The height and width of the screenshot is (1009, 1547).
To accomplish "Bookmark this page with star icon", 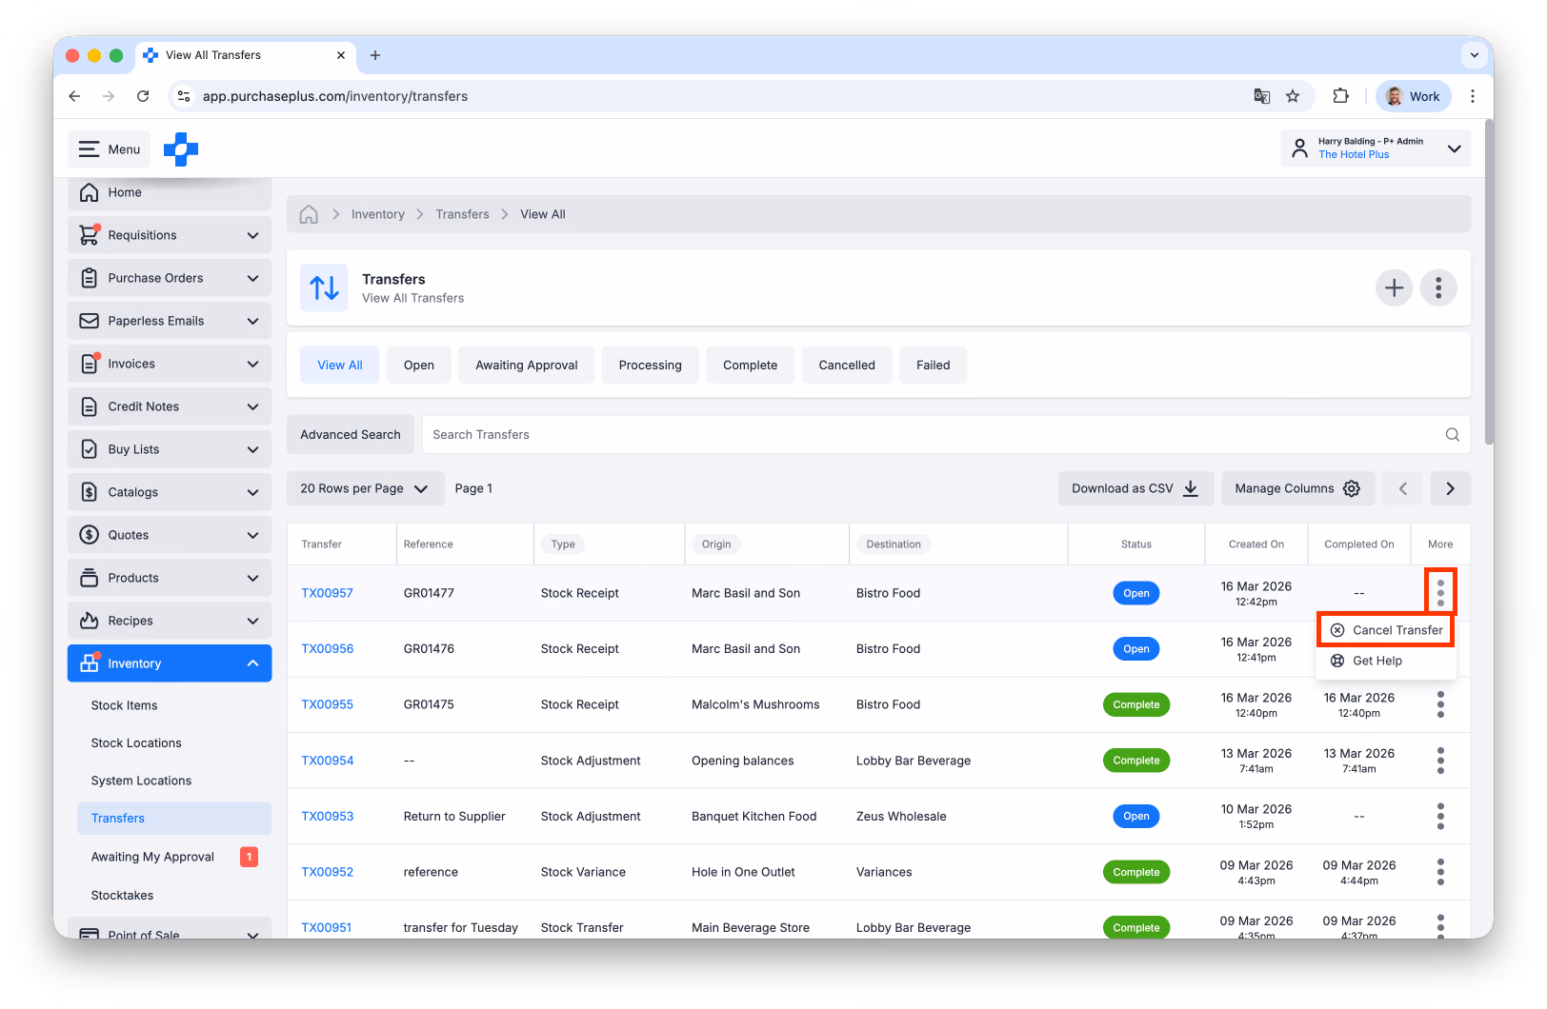I will (x=1293, y=96).
